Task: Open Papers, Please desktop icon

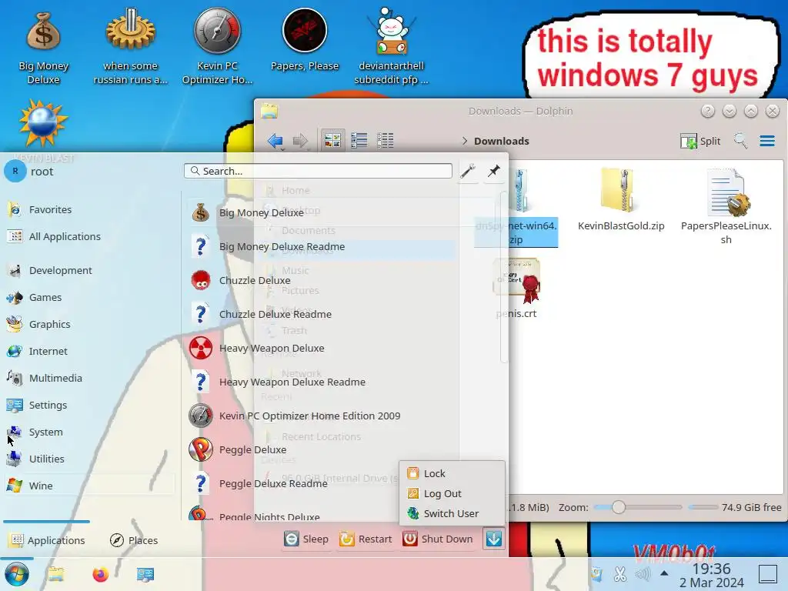Action: coord(305,40)
